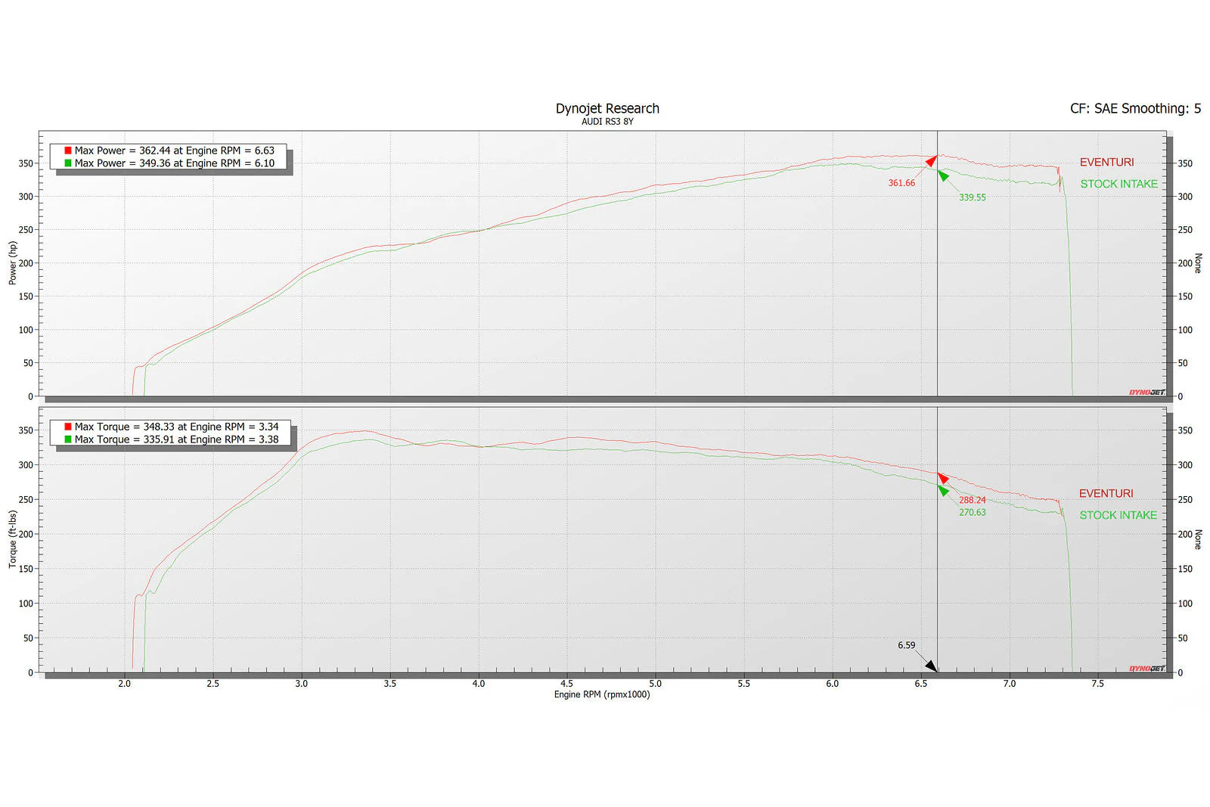Click the green Max Torque legend square
Image resolution: width=1210 pixels, height=807 pixels.
(x=68, y=439)
